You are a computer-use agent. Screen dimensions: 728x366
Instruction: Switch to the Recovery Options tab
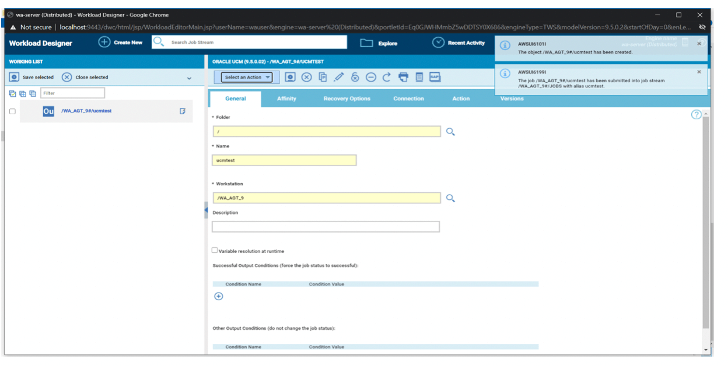tap(346, 98)
